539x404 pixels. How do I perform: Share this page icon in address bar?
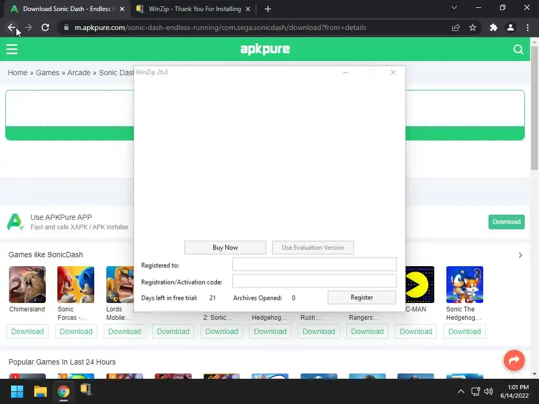click(456, 27)
